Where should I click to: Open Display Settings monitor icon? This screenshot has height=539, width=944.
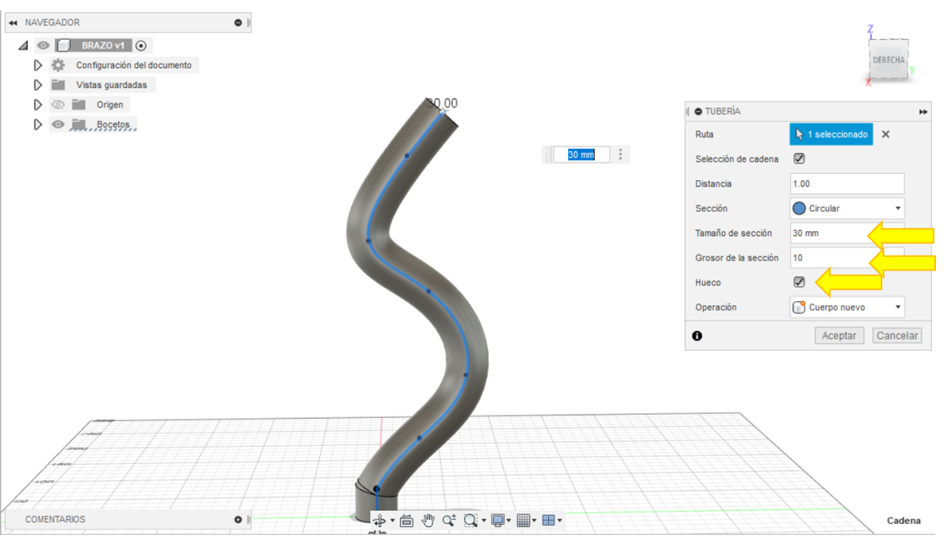498,521
